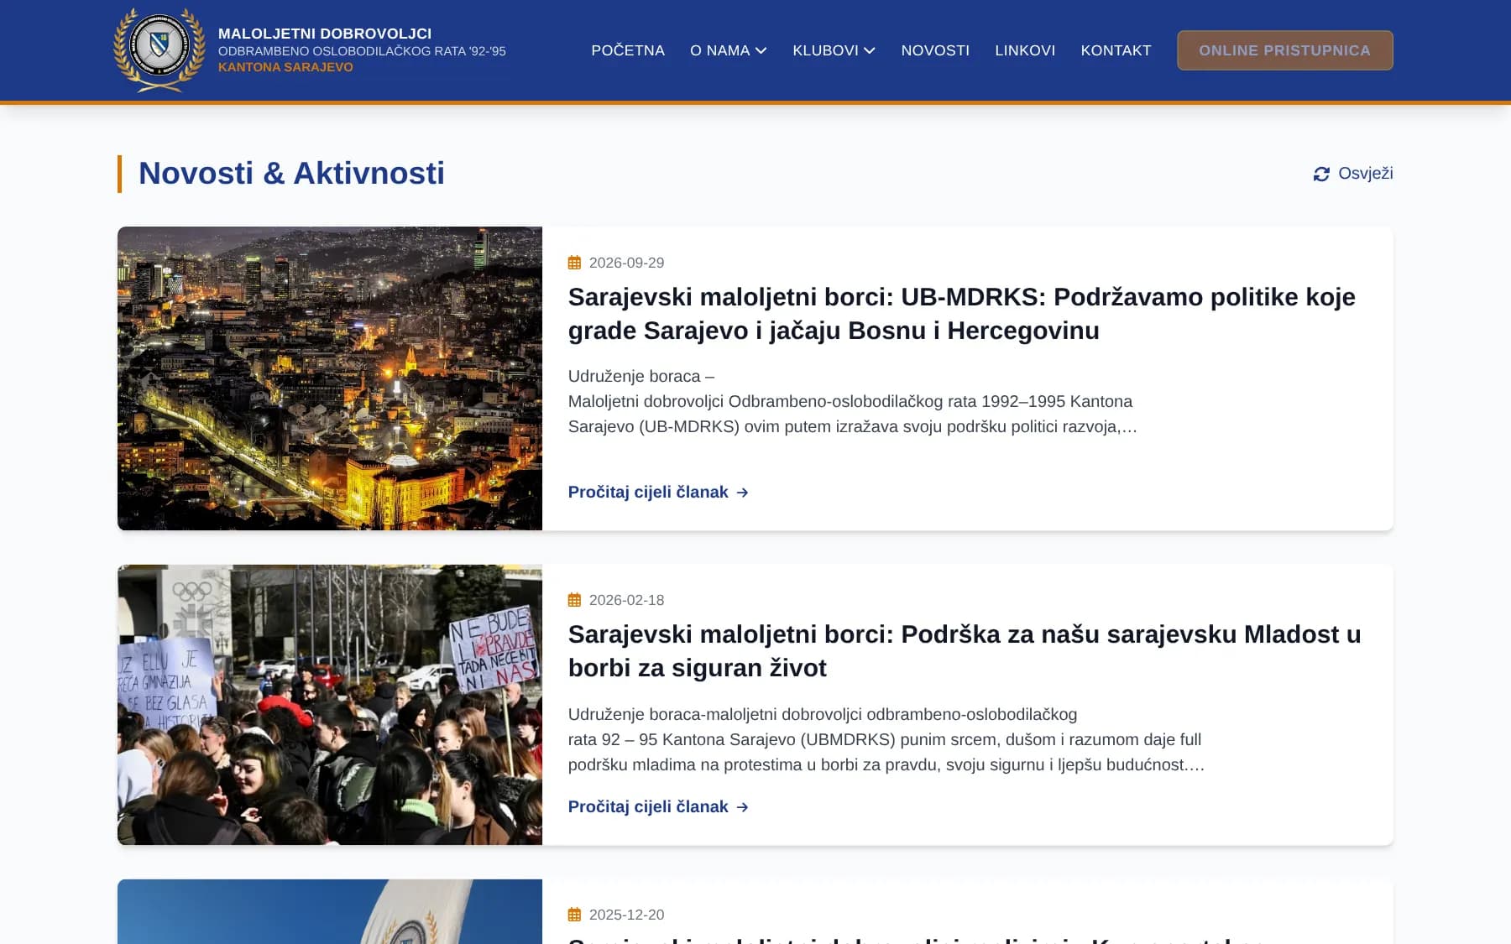Click the arrow icon in the UB-MDRKS article's read-more link
The width and height of the screenshot is (1511, 944).
coord(742,493)
